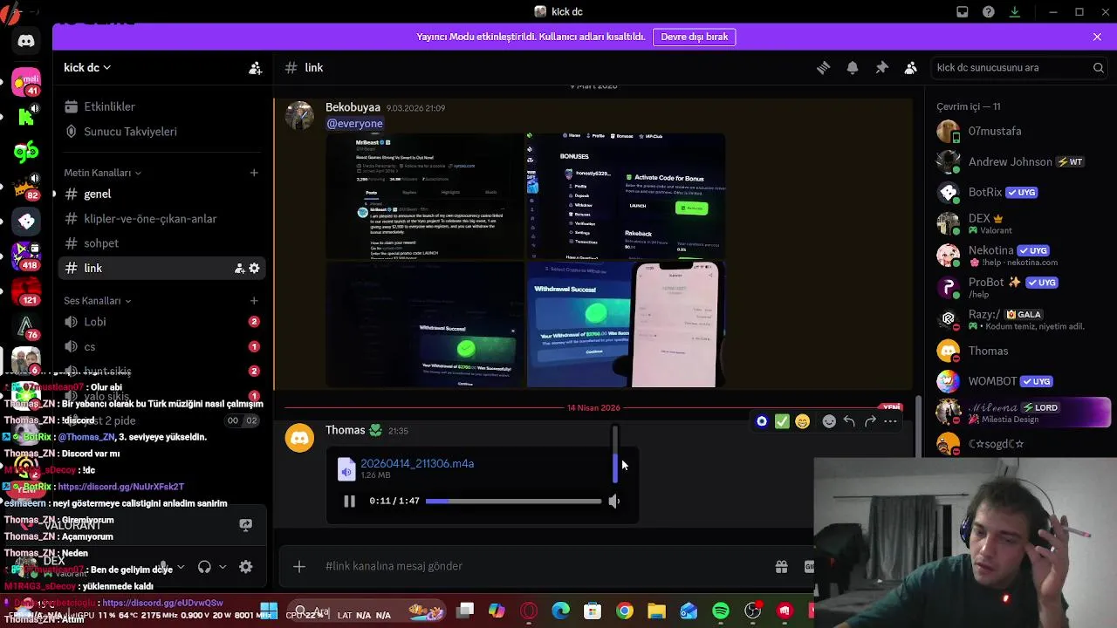Image resolution: width=1117 pixels, height=628 pixels.
Task: Click the @everyone mention
Action: (x=354, y=124)
